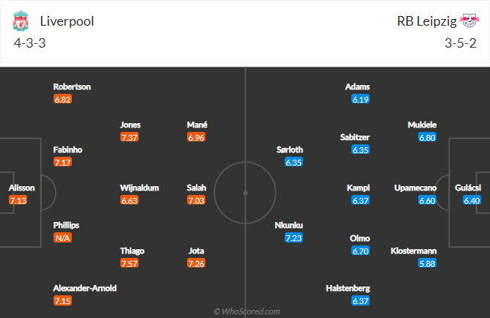
Task: Click the Wijnaldum player name
Action: click(139, 188)
